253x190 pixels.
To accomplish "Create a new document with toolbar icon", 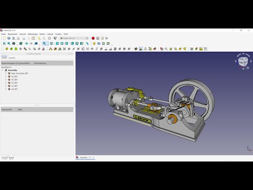I will pos(4,39).
